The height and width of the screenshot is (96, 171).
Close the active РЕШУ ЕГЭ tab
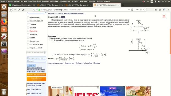(x=119, y=5)
